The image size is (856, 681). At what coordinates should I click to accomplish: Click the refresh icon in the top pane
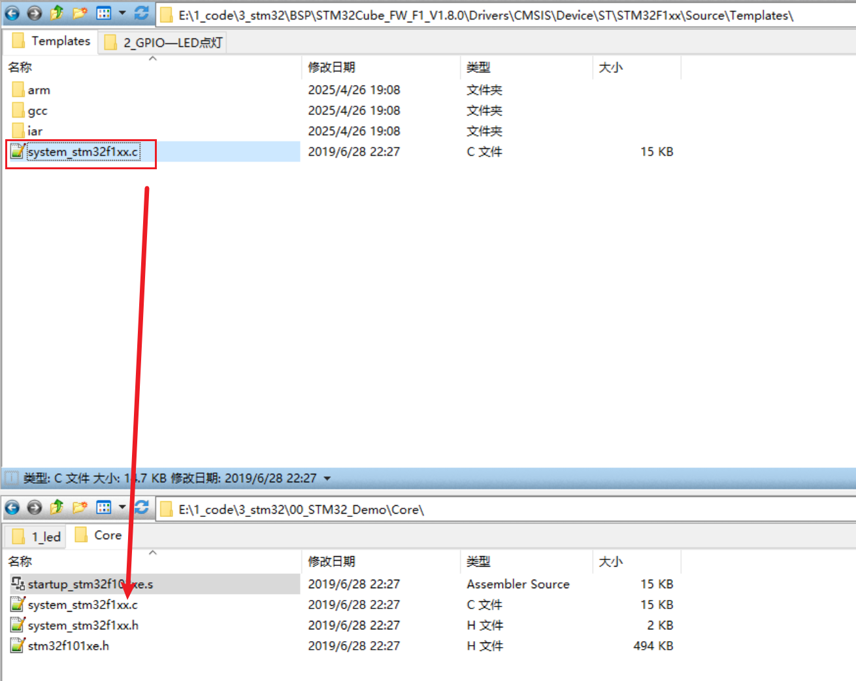pos(142,14)
